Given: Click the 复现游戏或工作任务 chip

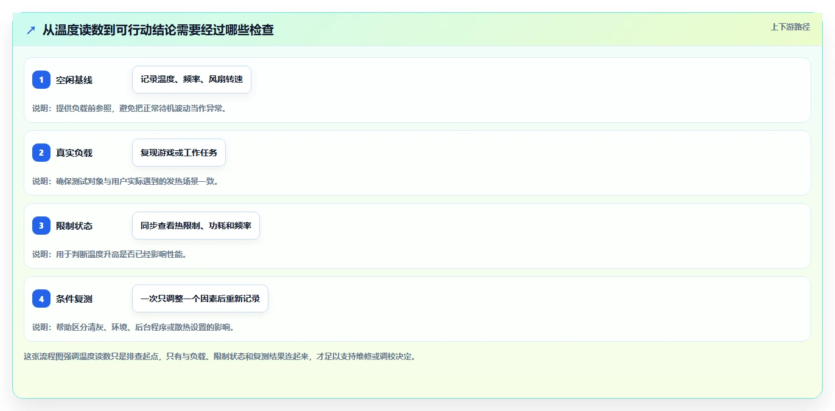Looking at the screenshot, I should tap(179, 153).
